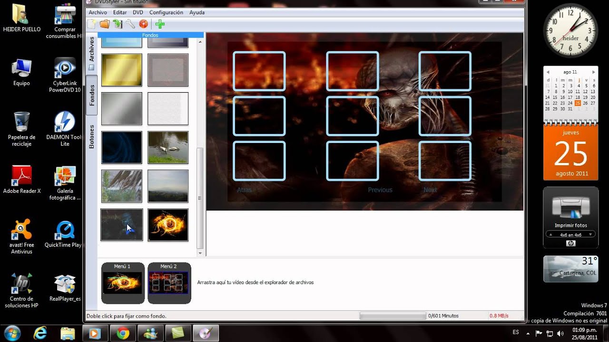Go to next month in calendar gadget
The image size is (609, 342).
click(593, 72)
